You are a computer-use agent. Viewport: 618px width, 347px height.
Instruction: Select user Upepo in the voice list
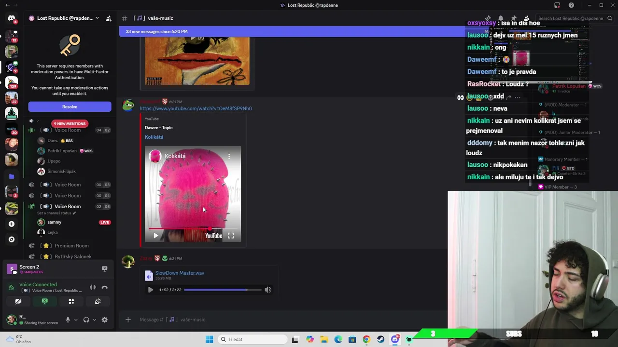click(x=54, y=161)
